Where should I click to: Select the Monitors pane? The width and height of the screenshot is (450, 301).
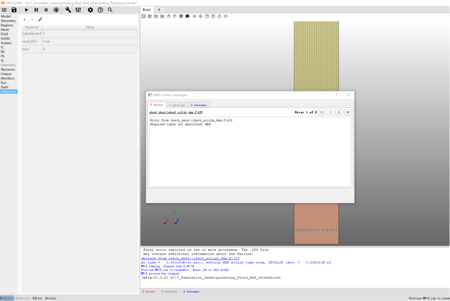[7, 78]
